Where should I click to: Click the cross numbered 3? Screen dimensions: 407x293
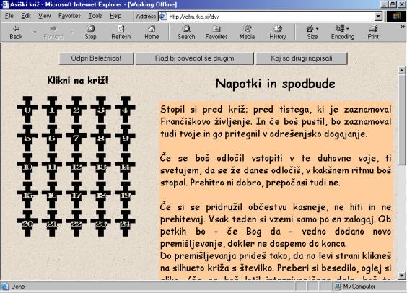[101, 109]
